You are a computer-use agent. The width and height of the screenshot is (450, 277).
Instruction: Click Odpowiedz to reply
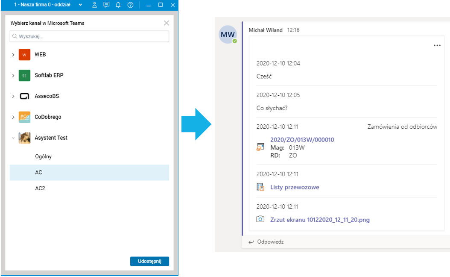[x=266, y=242]
